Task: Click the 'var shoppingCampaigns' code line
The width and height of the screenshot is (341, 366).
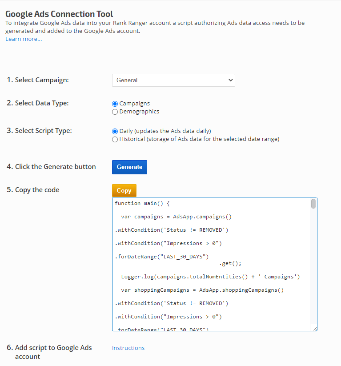Action: coord(202,290)
